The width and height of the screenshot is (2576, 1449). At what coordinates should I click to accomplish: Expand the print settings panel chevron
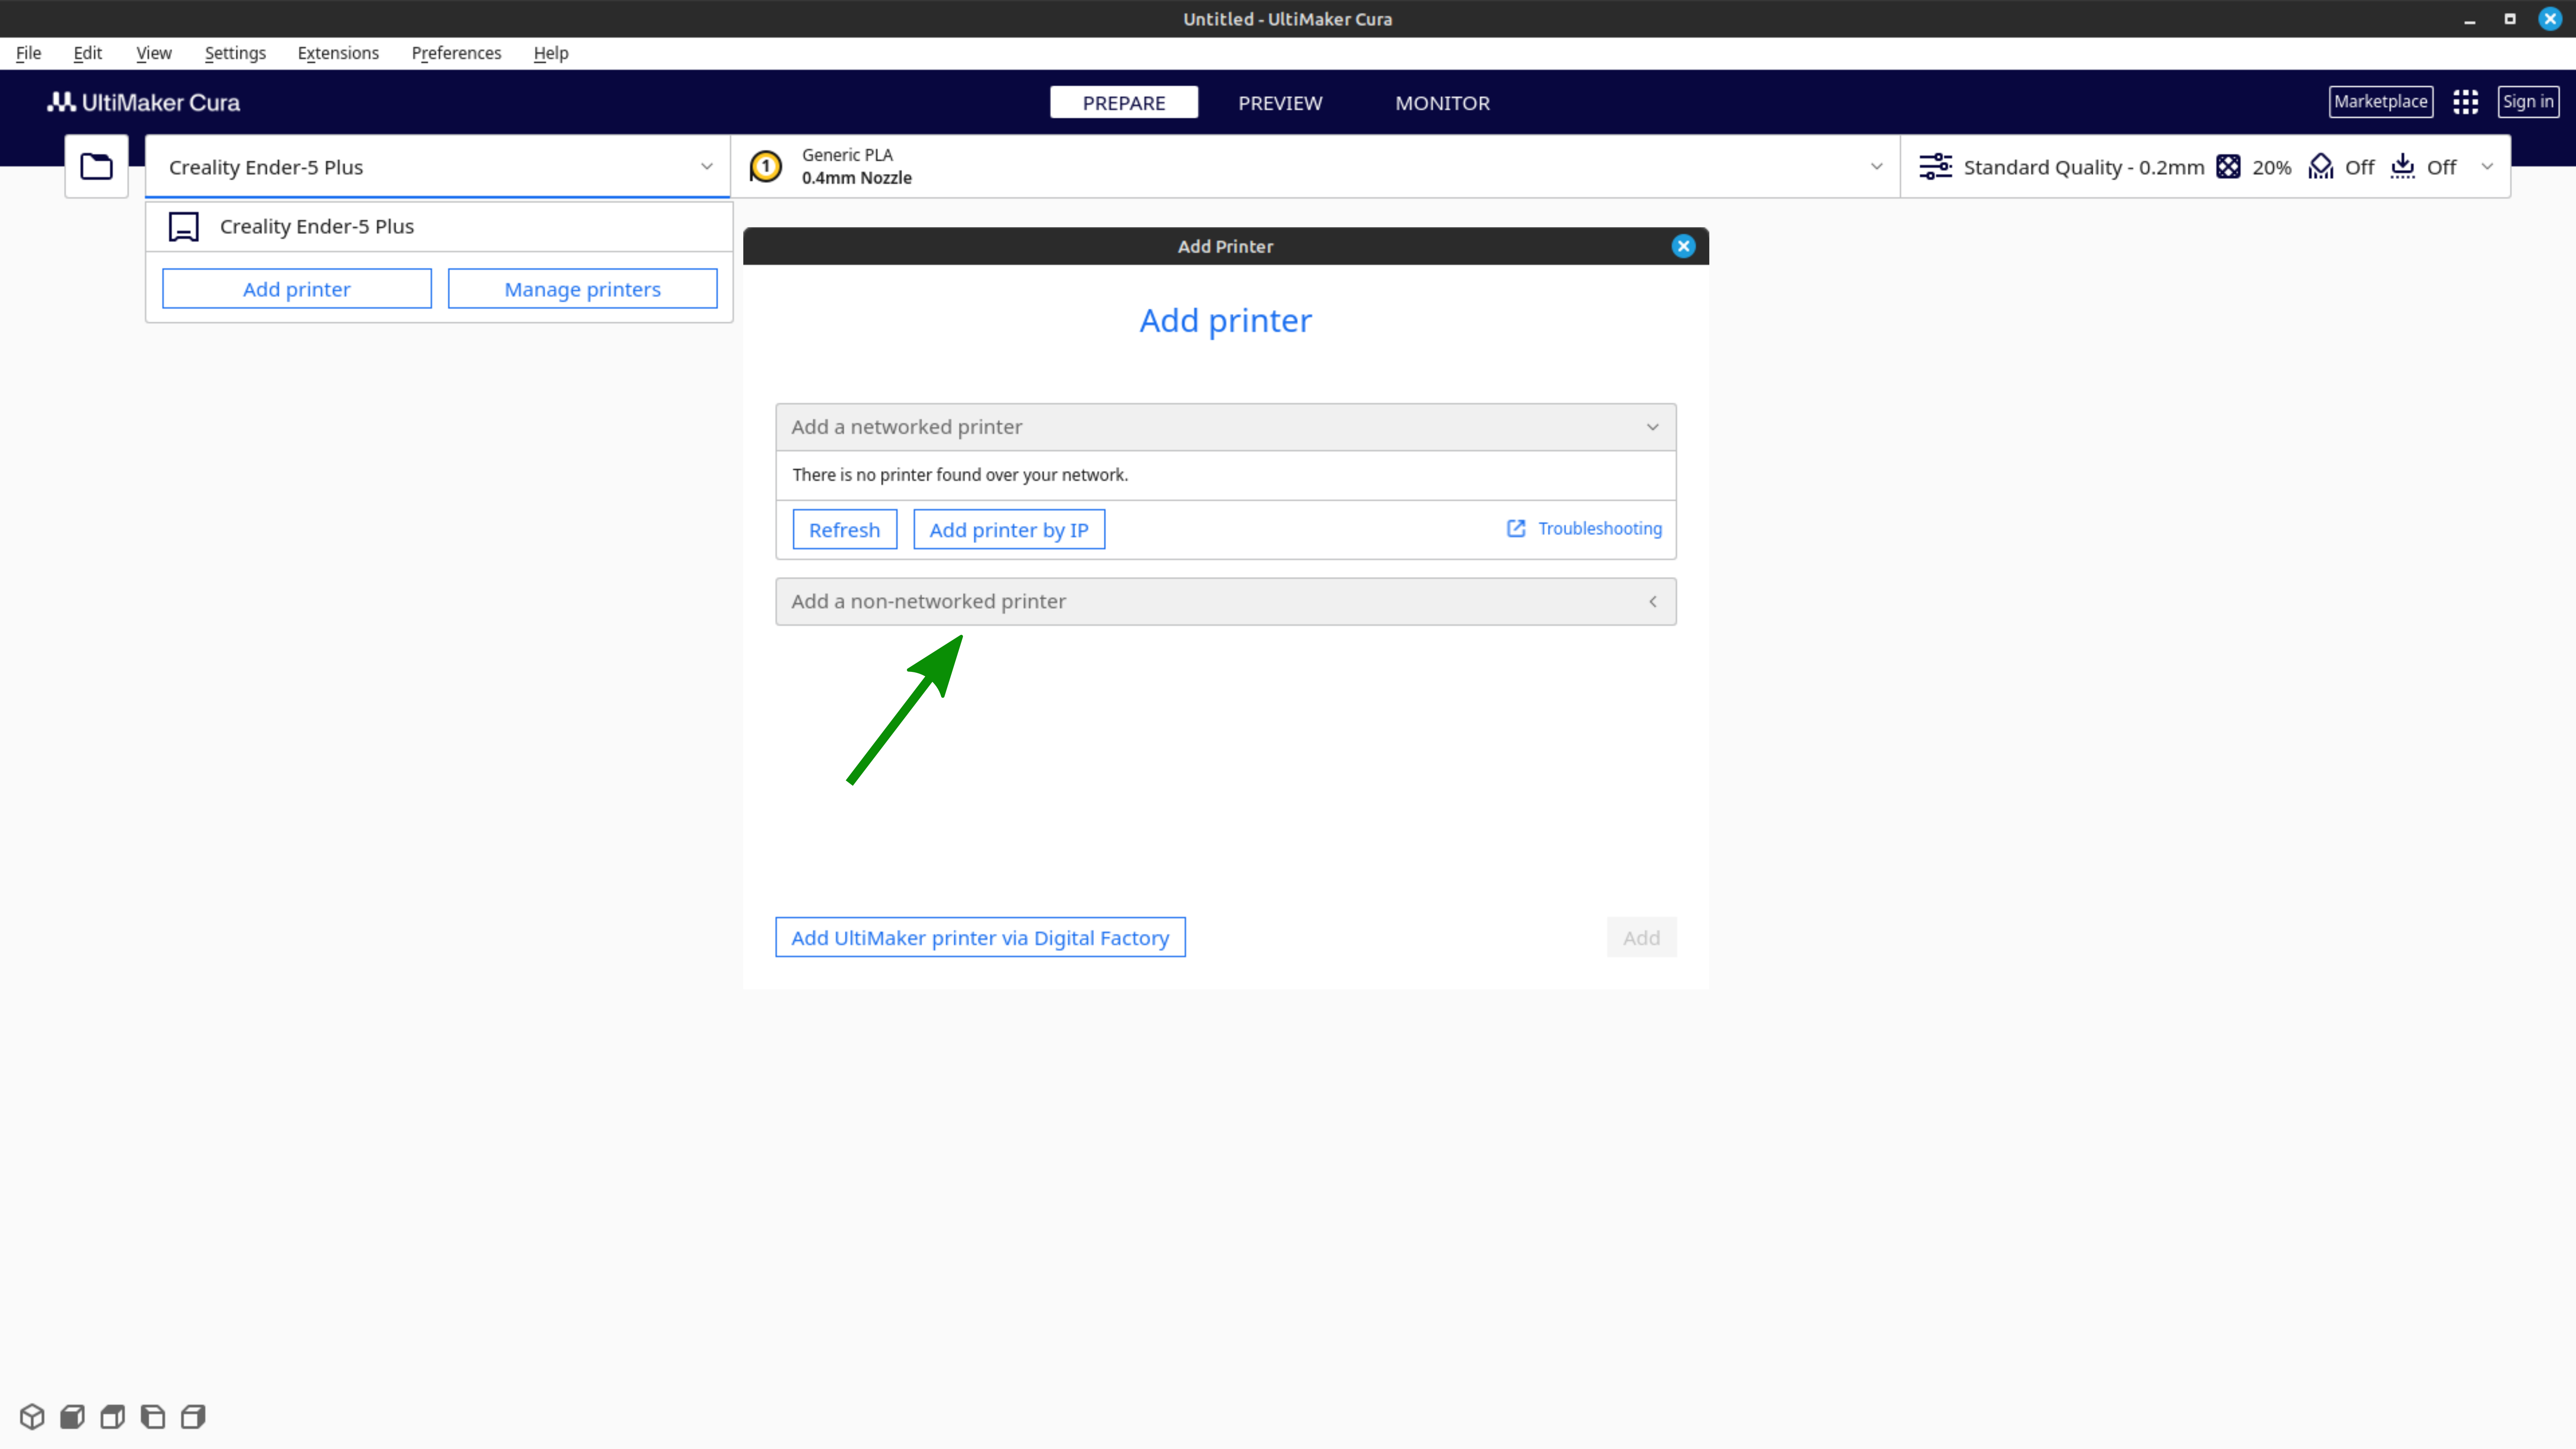tap(2487, 167)
